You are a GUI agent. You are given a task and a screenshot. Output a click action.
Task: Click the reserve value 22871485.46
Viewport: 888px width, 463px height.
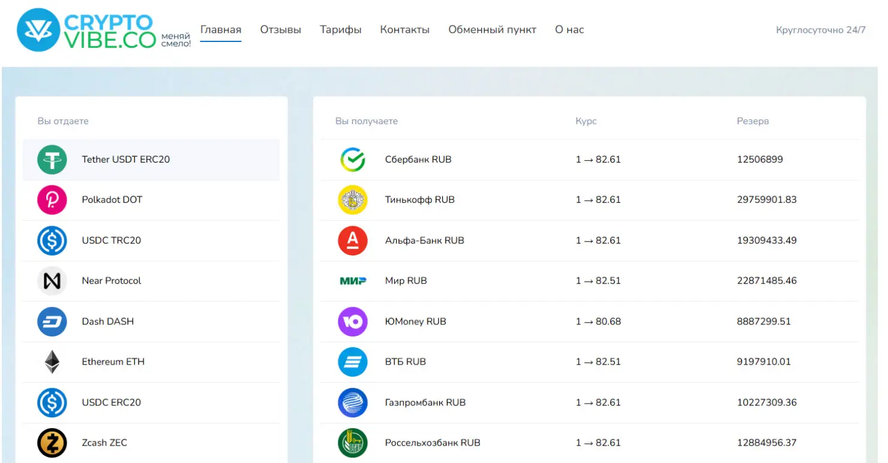(767, 281)
